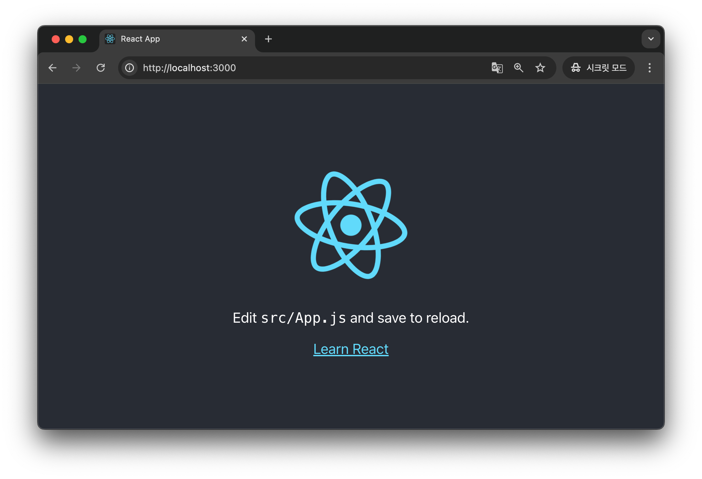702x479 pixels.
Task: Click the back navigation arrow
Action: click(52, 68)
